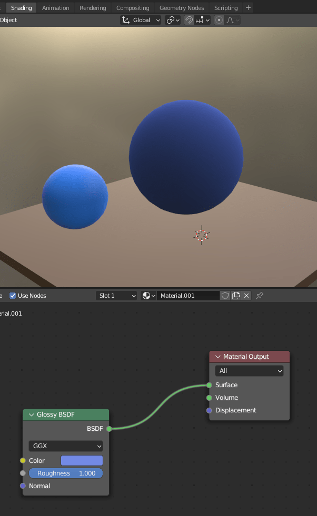Click the Surface input socket
This screenshot has height=516, width=317.
click(x=209, y=385)
